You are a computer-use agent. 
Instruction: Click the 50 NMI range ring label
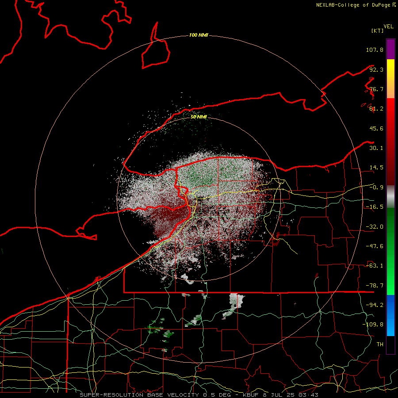click(199, 117)
